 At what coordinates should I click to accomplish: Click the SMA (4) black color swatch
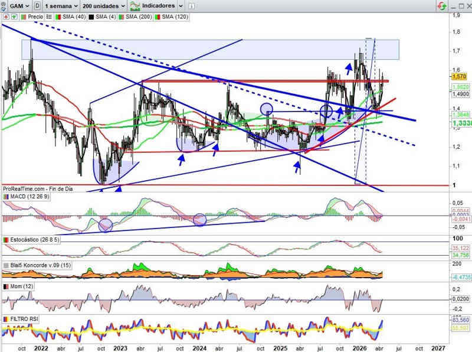pos(91,17)
